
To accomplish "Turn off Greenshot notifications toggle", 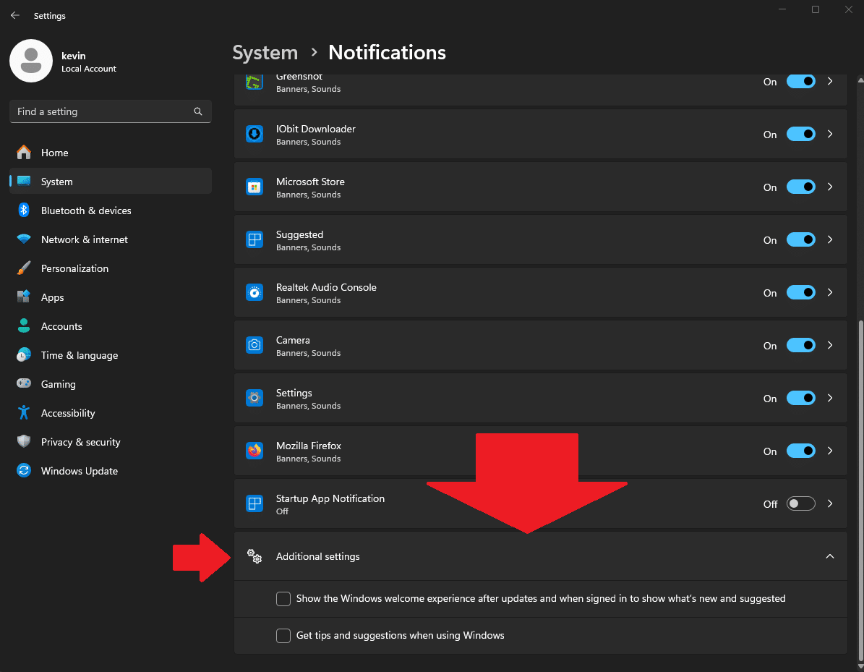I will click(800, 82).
